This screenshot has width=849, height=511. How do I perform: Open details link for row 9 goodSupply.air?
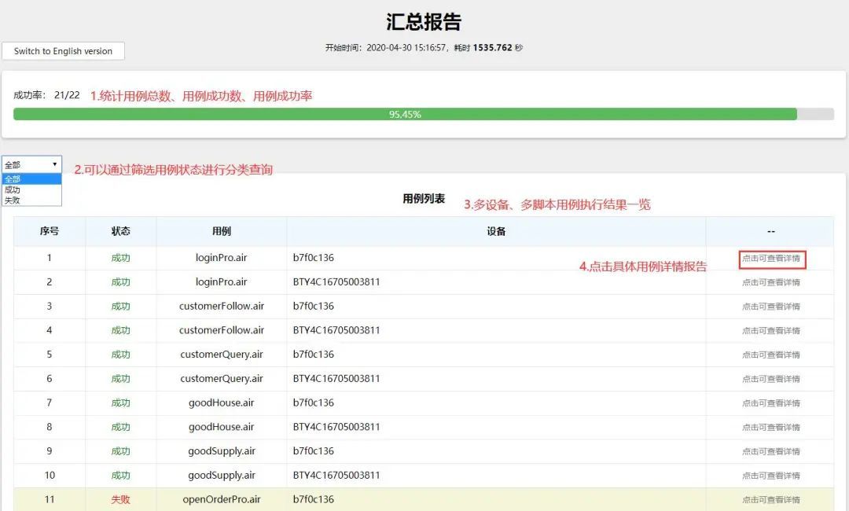point(771,451)
